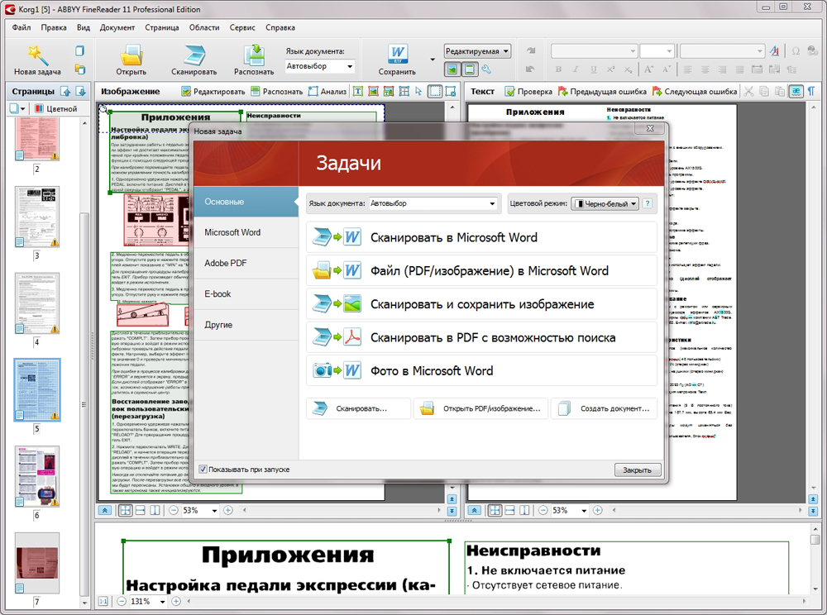Viewport: 827px width, 615px height.
Task: Click the Сканировать... button in dialog
Action: pos(358,408)
